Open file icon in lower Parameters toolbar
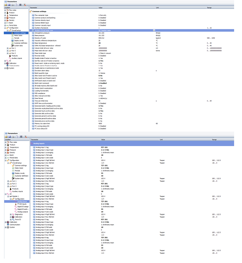Screen dimensions: 242x263 click(6, 137)
